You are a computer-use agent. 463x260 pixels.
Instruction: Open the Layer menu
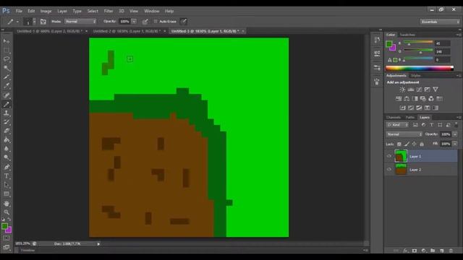(62, 11)
